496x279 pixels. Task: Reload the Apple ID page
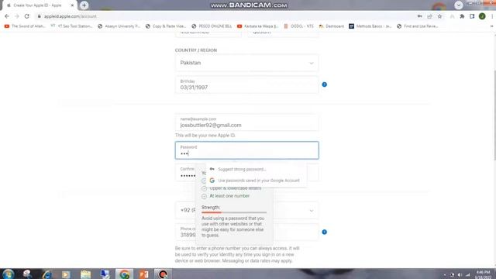[x=27, y=16]
